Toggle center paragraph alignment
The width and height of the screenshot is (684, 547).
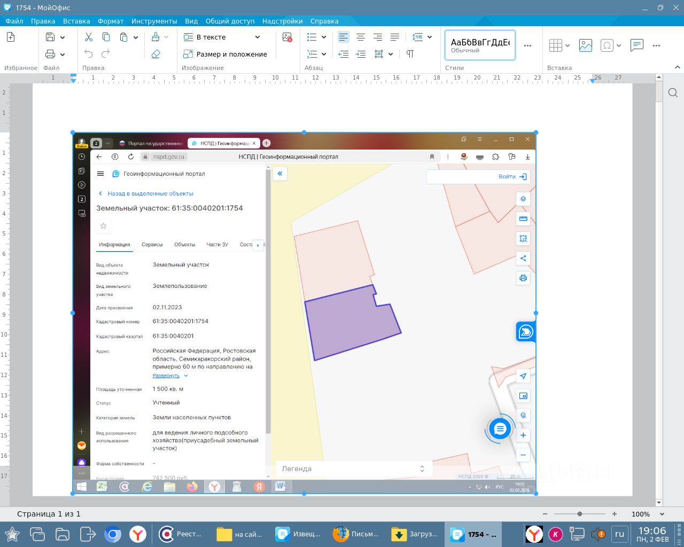point(361,37)
